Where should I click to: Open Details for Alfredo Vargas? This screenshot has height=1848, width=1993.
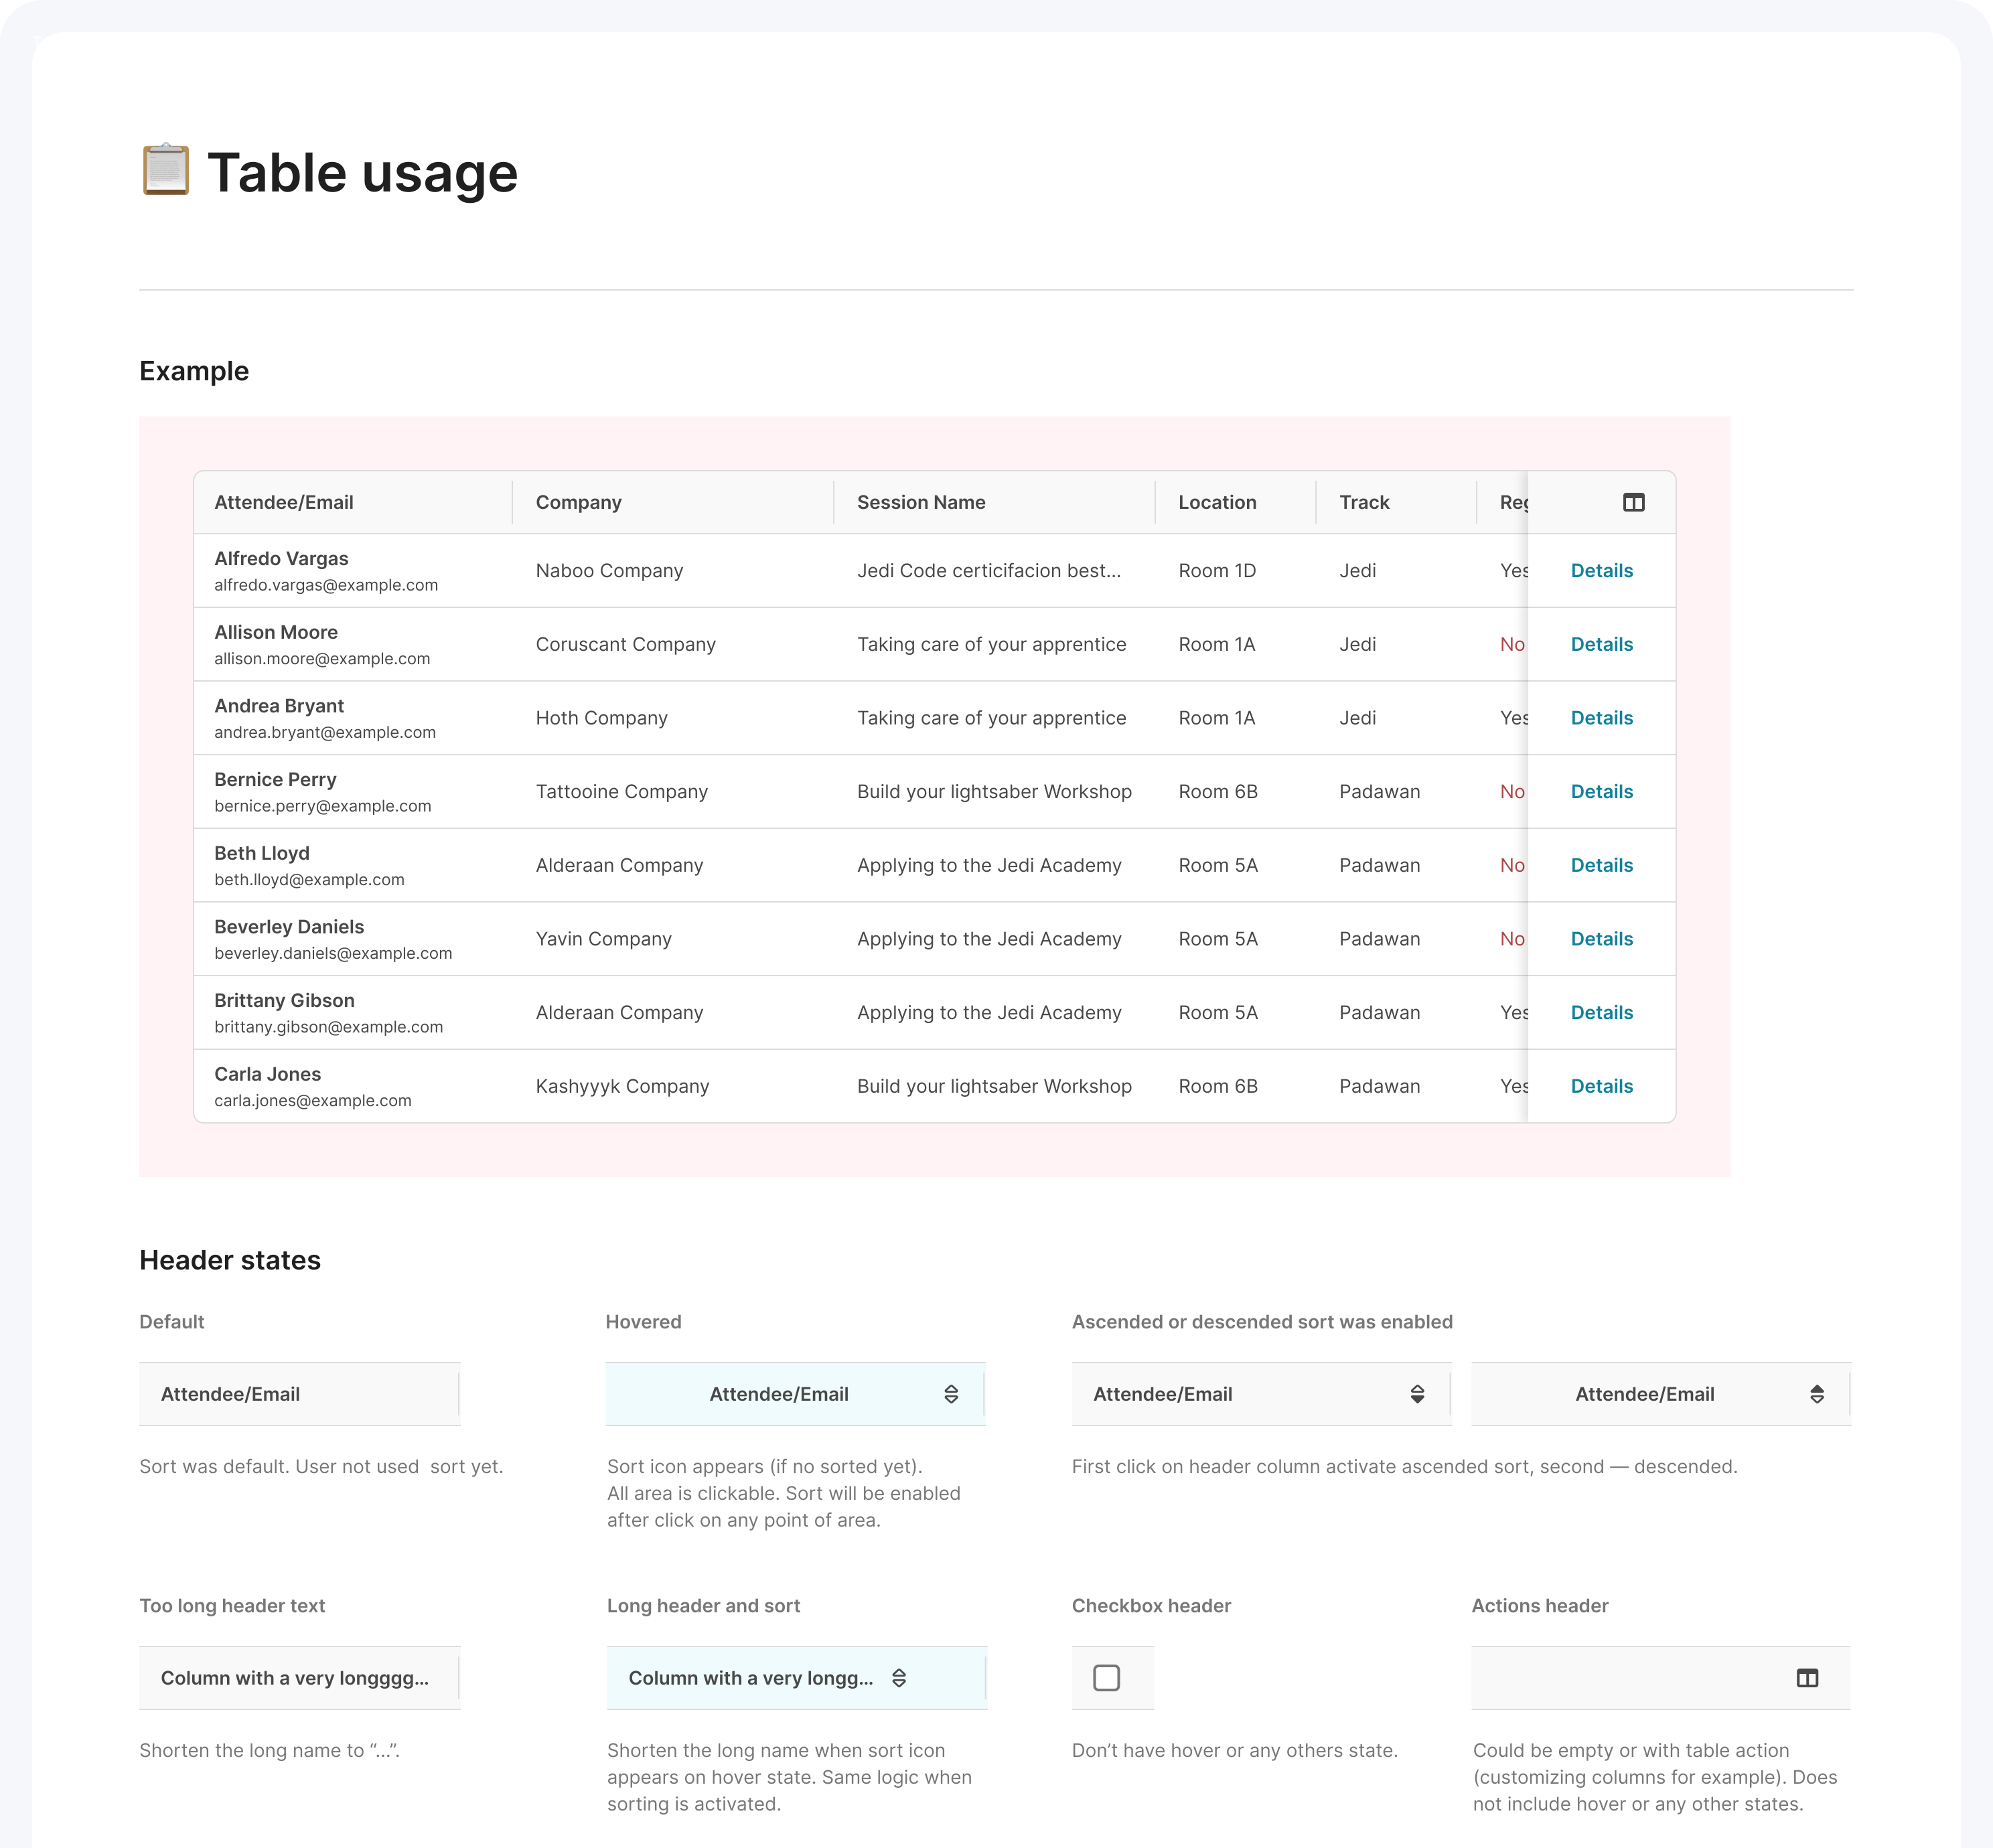pyautogui.click(x=1601, y=571)
